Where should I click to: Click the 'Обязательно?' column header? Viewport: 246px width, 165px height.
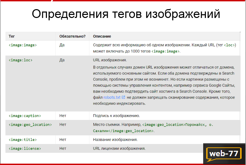72,36
